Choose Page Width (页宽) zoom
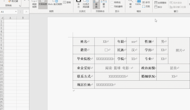Image resolution: width=190 pixels, height=110 pixels. coord(146,7)
